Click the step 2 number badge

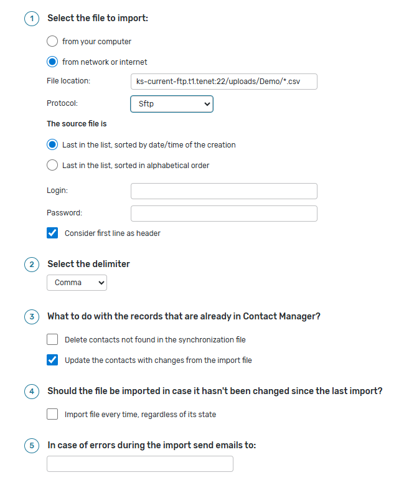(31, 265)
